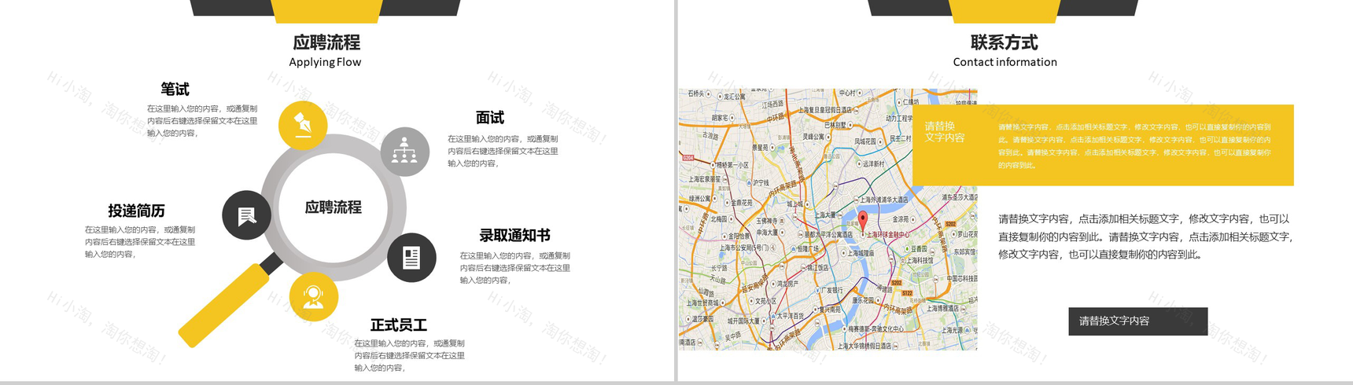Click the dark 请替换文字内容 button
Viewport: 1353px width, 385px height.
[1137, 321]
